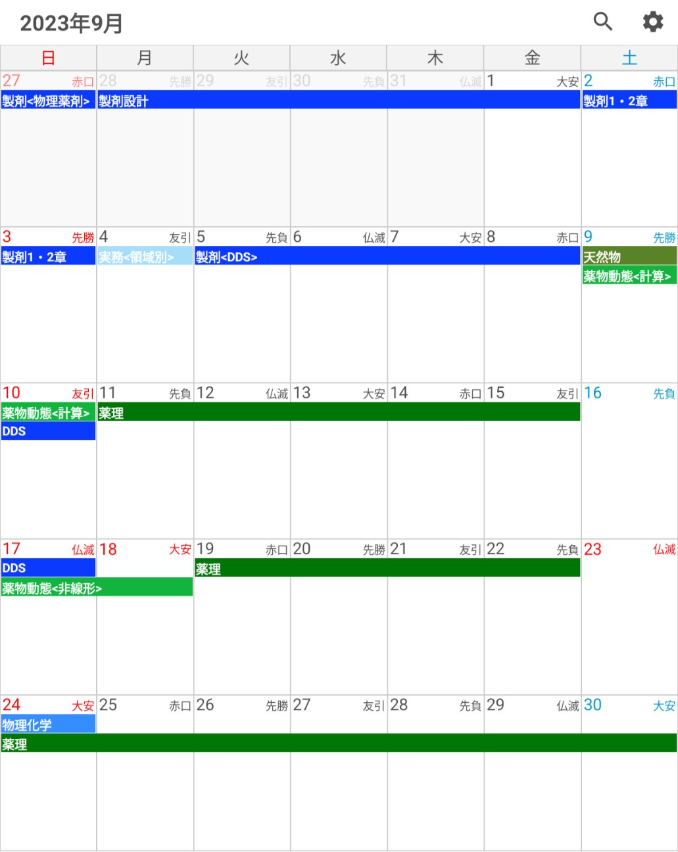This screenshot has height=852, width=678.
Task: Select date 16 labeled 先負
Action: (x=629, y=461)
